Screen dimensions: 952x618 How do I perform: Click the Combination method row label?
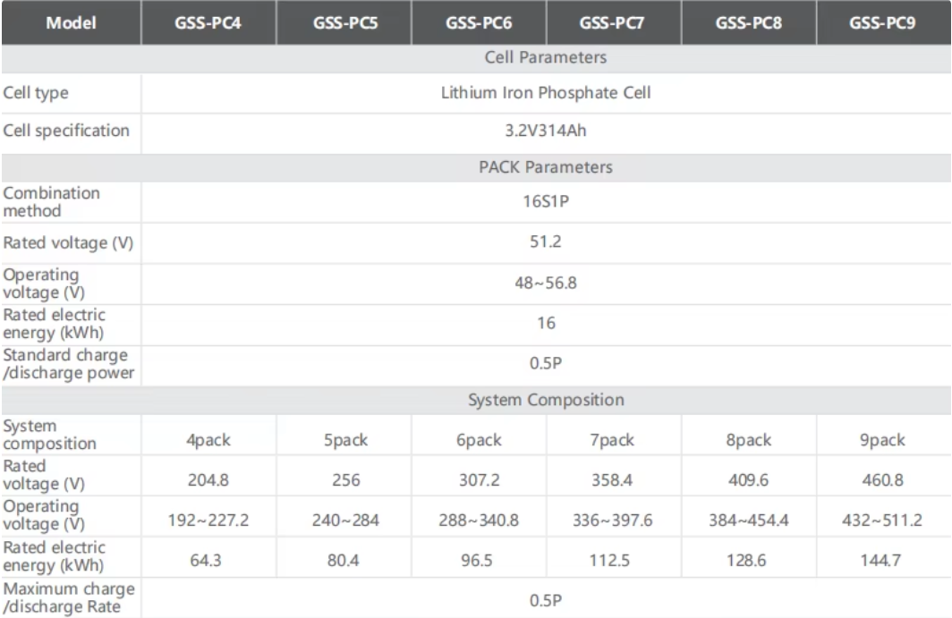52,202
